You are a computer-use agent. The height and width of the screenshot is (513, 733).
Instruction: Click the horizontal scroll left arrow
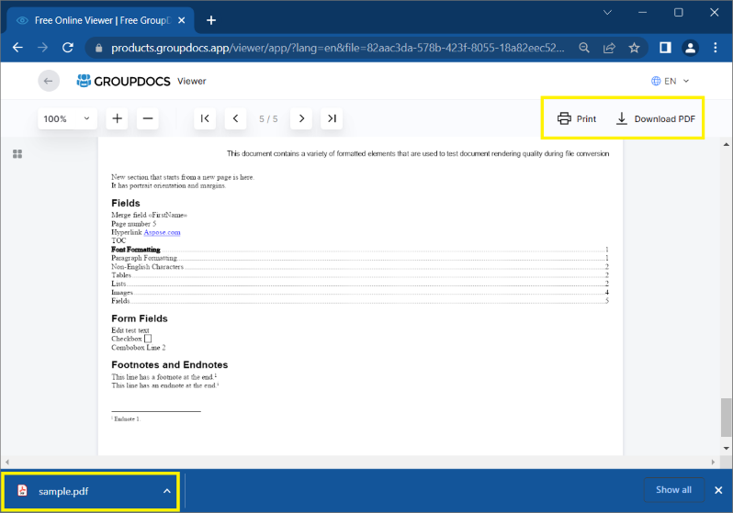tap(7, 463)
